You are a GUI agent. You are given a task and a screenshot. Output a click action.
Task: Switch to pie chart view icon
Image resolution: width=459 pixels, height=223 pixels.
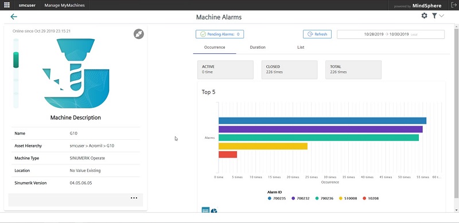[214, 210]
